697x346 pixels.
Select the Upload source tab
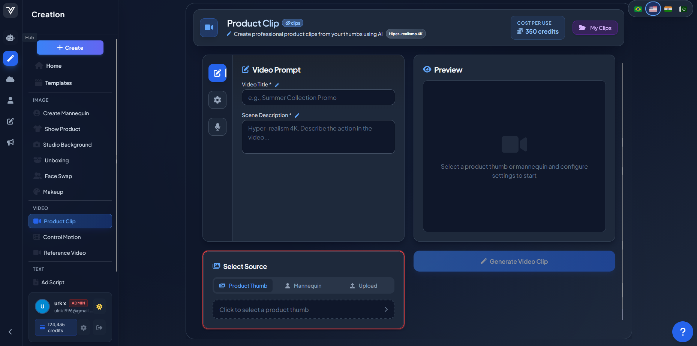363,286
